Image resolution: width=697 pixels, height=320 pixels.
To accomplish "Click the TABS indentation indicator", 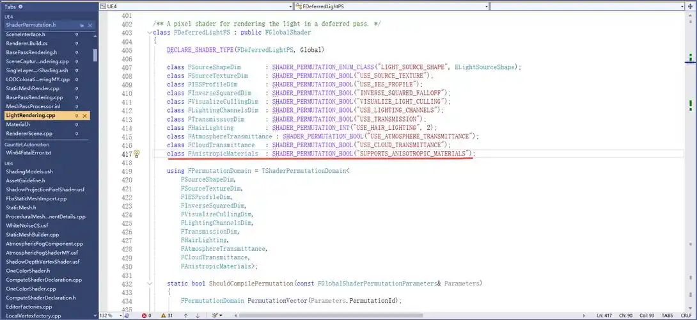I will click(x=667, y=316).
